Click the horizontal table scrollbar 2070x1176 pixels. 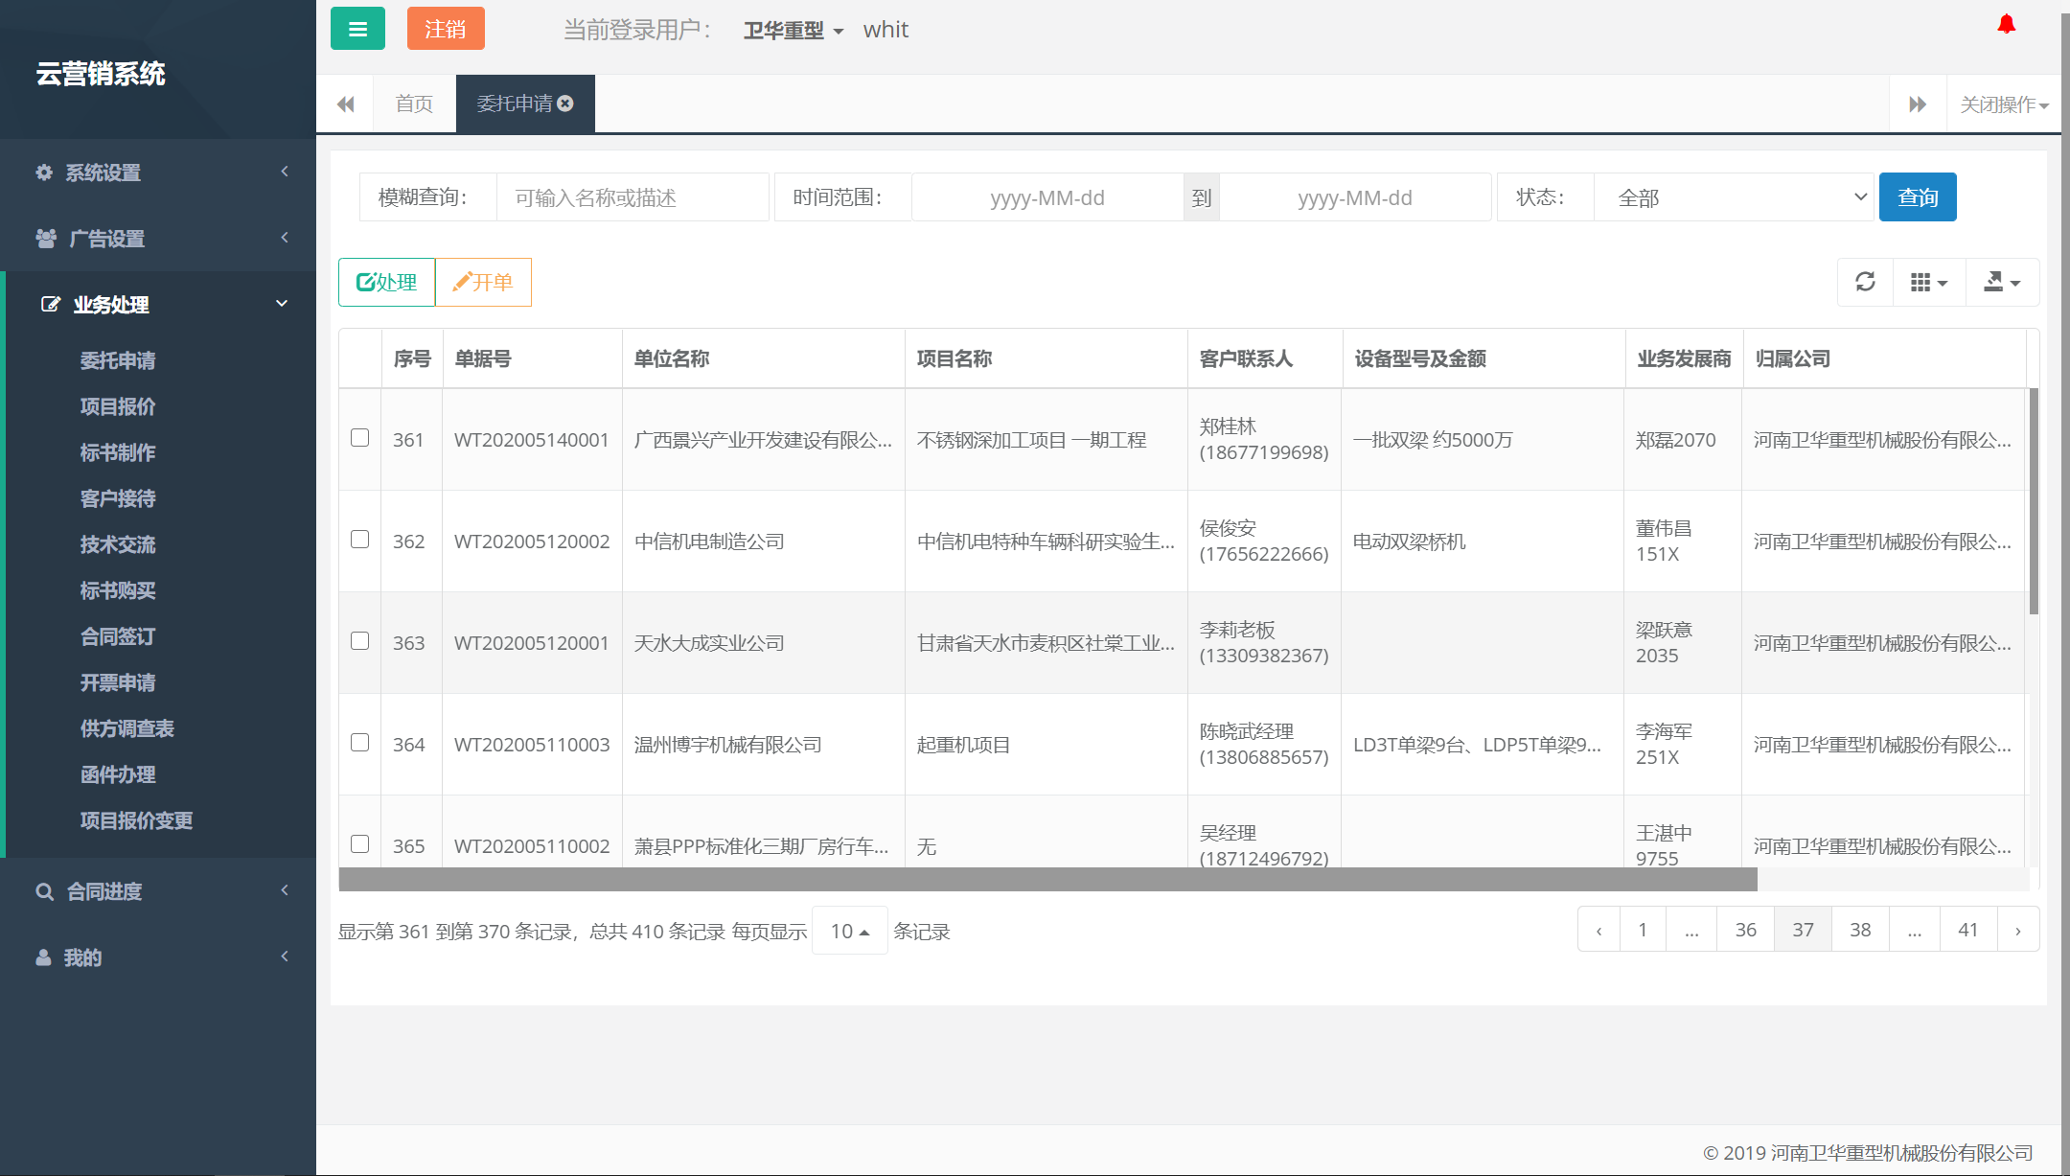(x=1047, y=880)
